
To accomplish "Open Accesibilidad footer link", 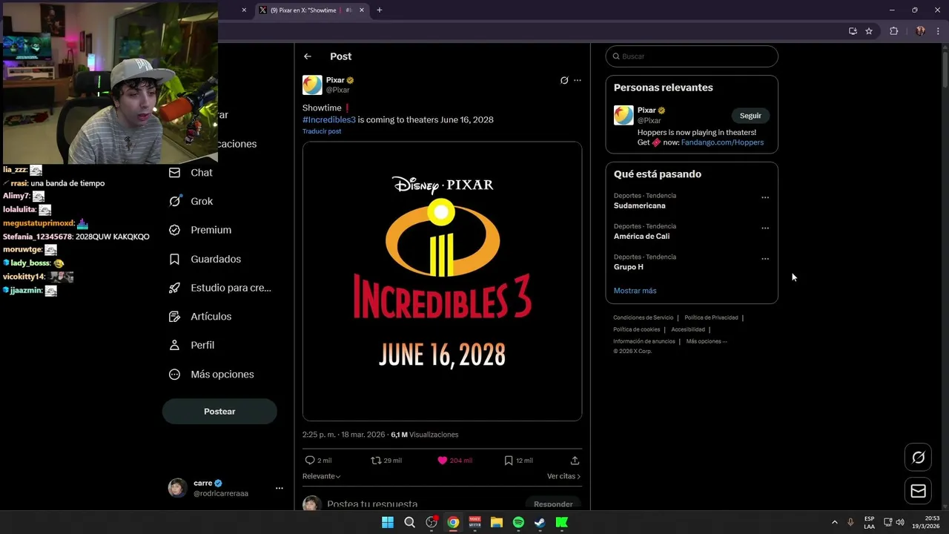I will [688, 329].
